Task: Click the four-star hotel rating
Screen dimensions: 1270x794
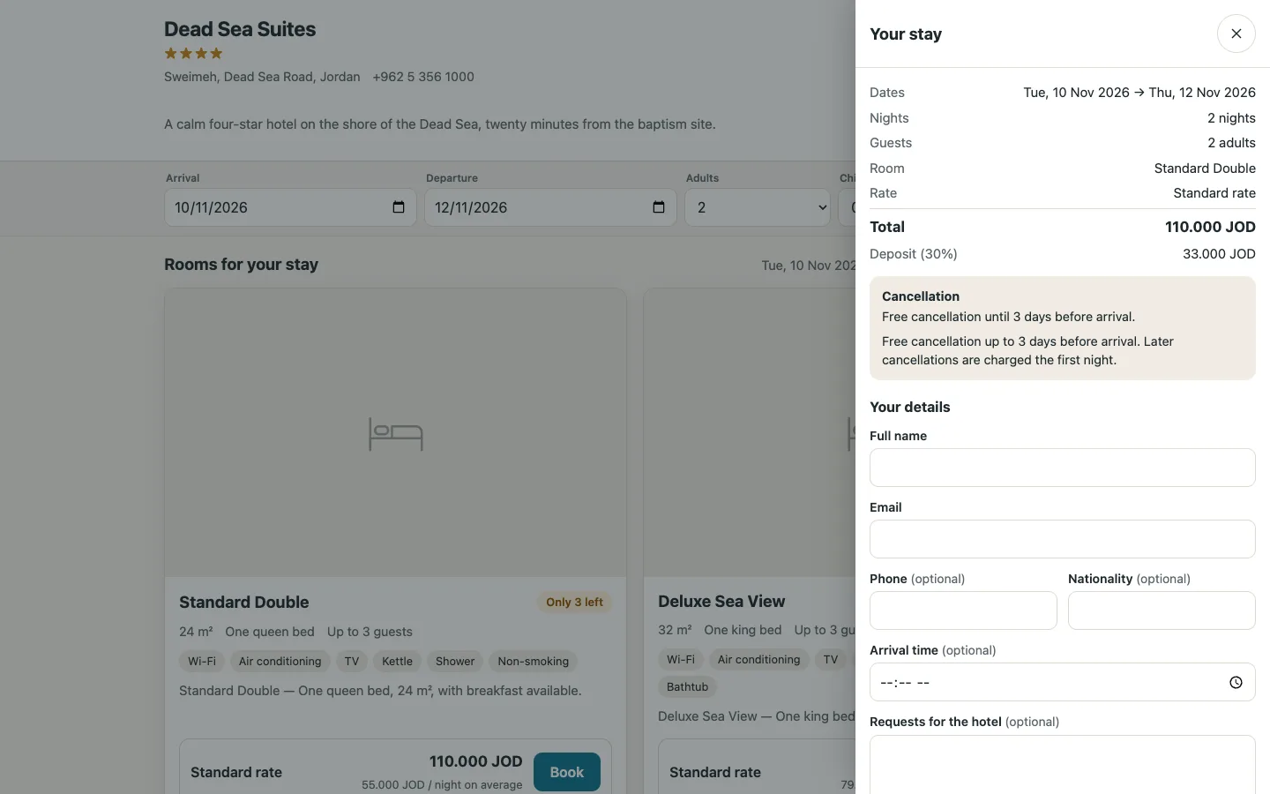Action: 193,54
